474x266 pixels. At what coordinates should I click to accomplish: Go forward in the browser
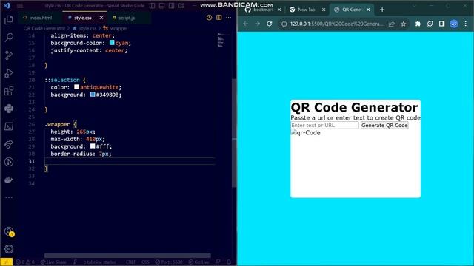pyautogui.click(x=257, y=24)
